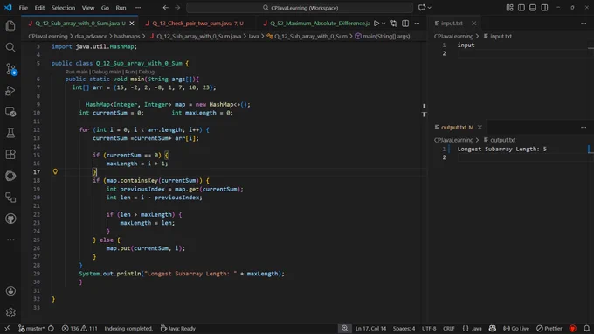Click the workspace search command box
This screenshot has height=334, width=594.
tap(300, 8)
